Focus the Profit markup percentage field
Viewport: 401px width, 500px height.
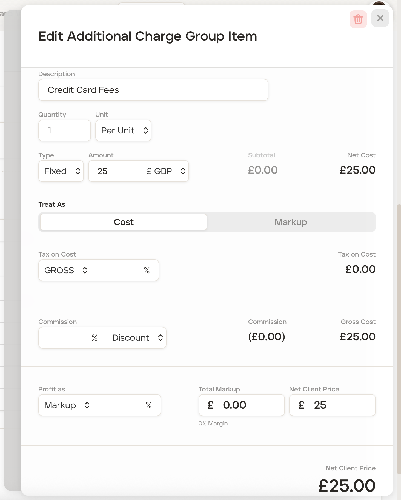click(119, 405)
